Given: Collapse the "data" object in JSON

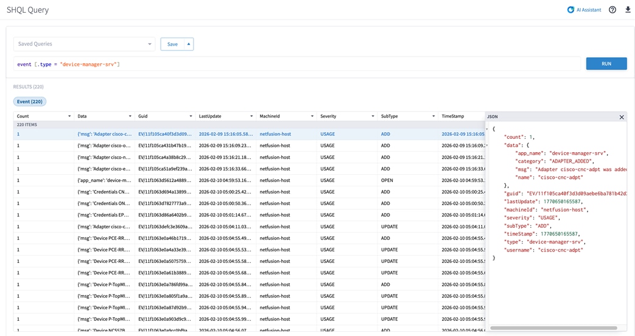Looking at the screenshot, I should pyautogui.click(x=487, y=145).
